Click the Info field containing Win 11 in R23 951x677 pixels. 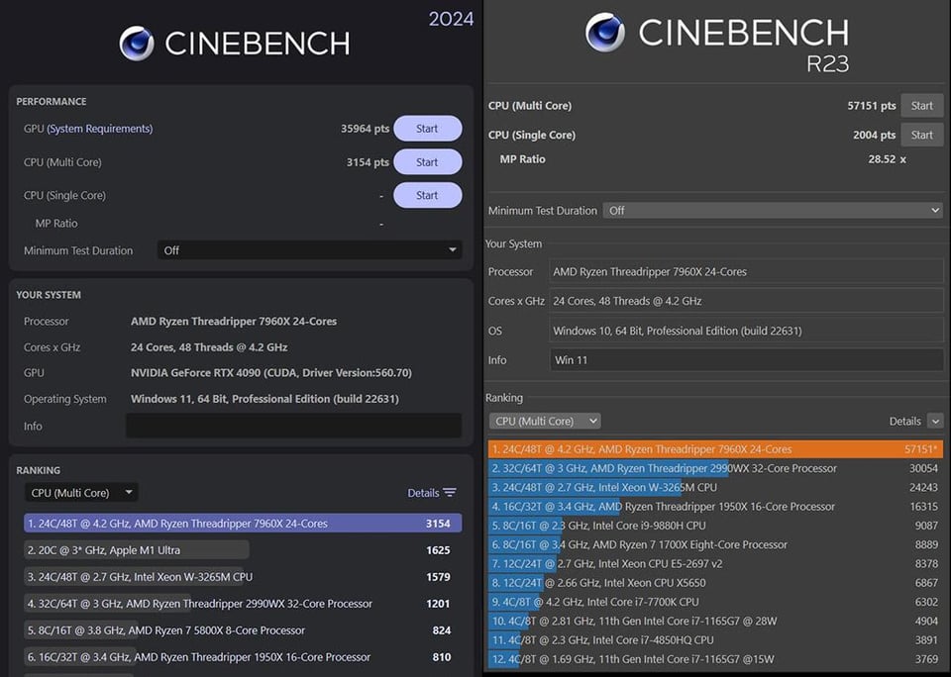click(746, 360)
